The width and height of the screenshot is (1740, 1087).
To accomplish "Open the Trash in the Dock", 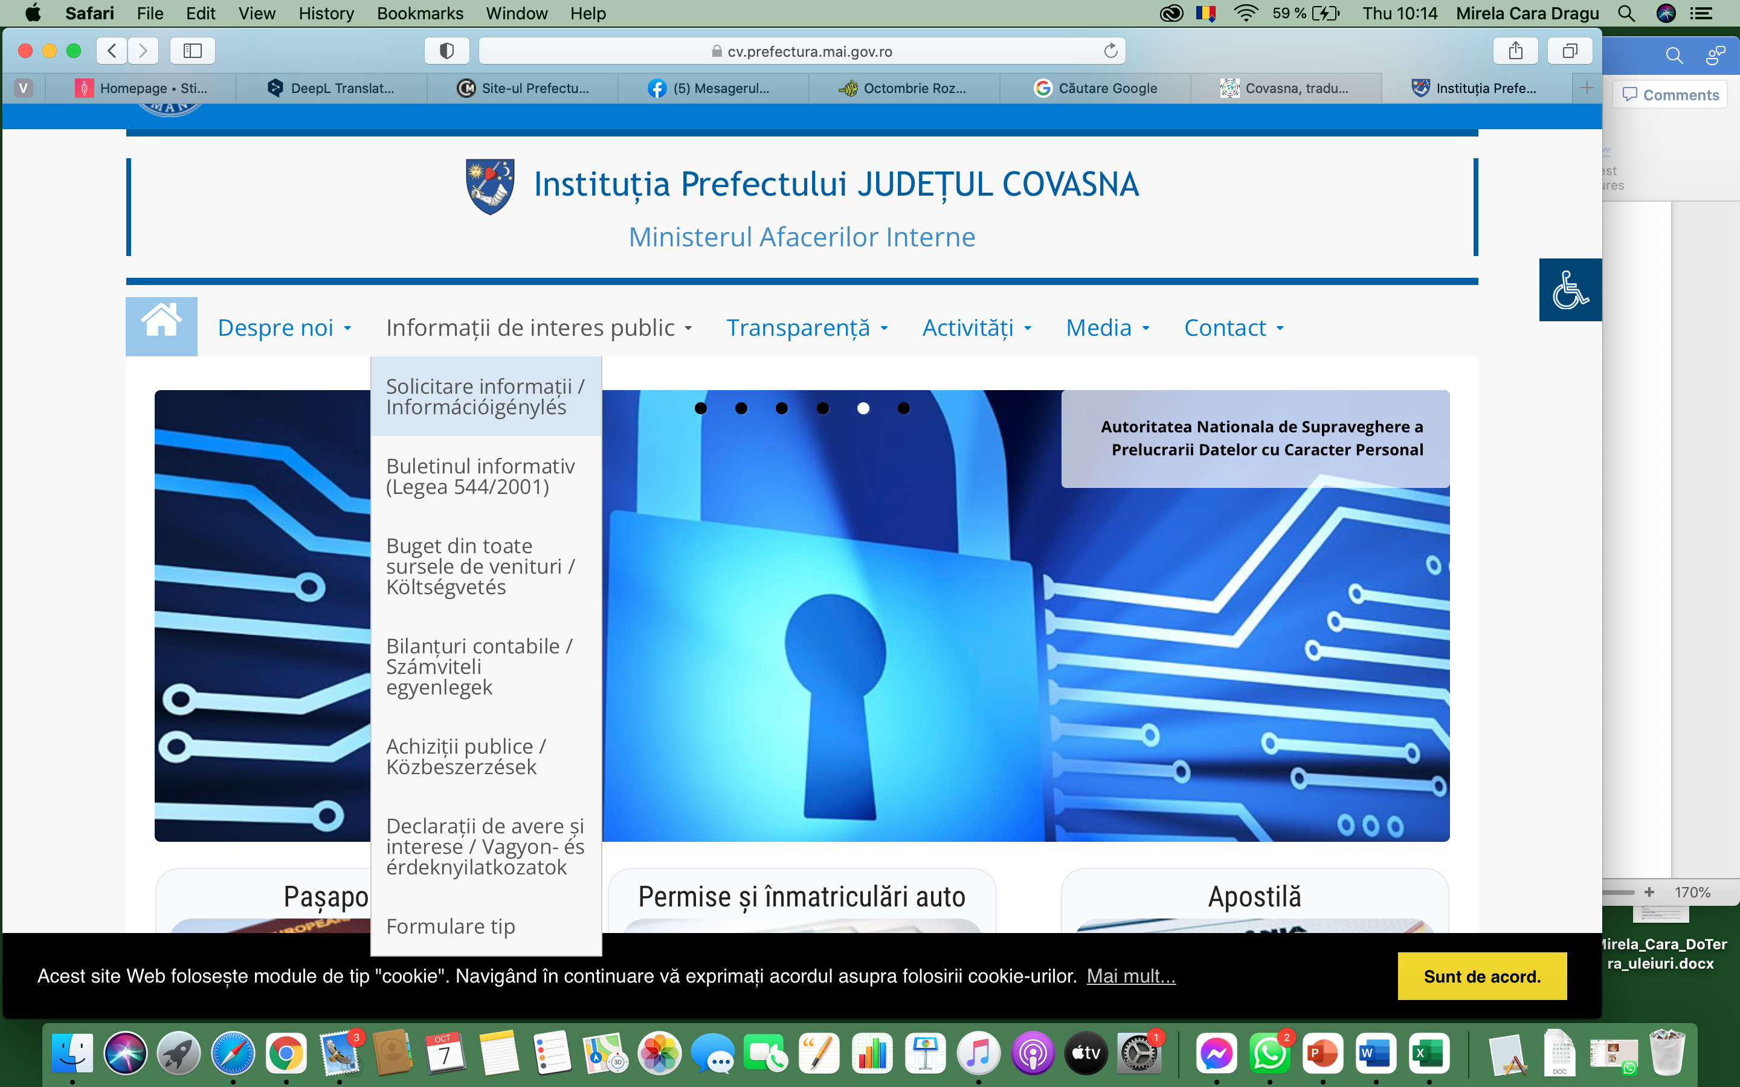I will click(x=1666, y=1053).
